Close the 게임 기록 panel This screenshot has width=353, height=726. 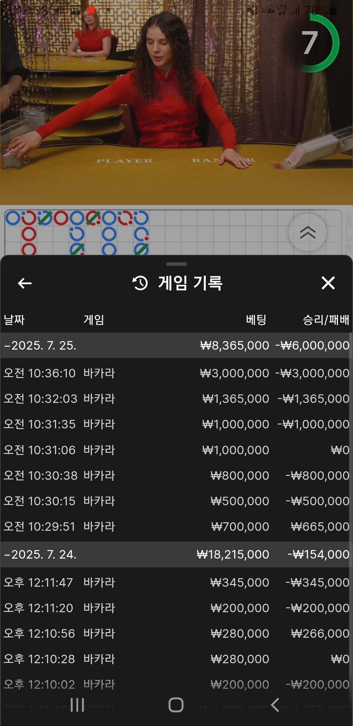(328, 283)
